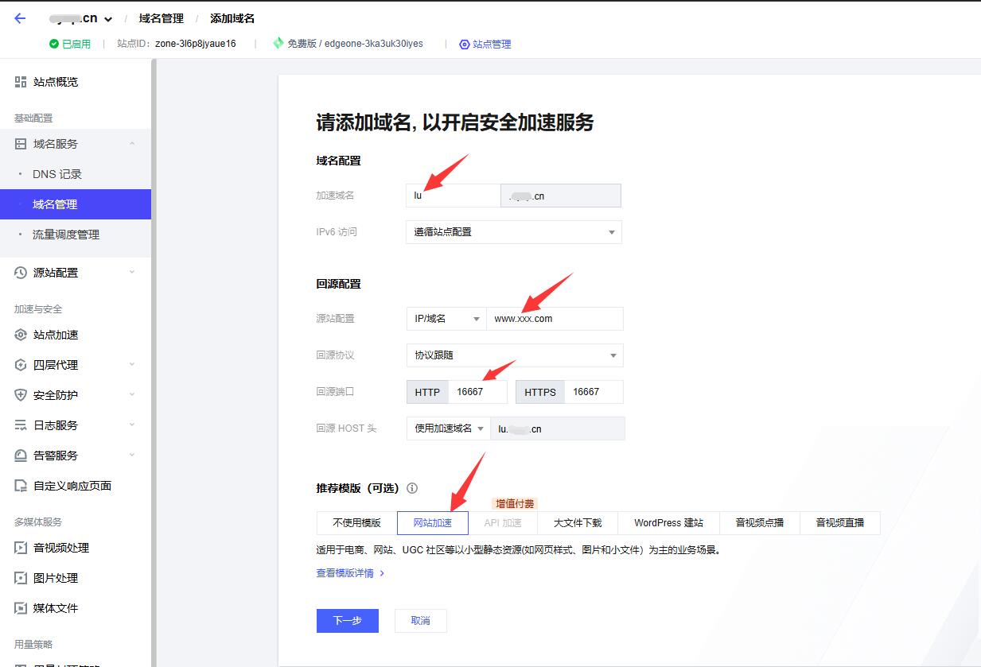The height and width of the screenshot is (667, 981).
Task: Click the 下一步 button
Action: tap(347, 621)
